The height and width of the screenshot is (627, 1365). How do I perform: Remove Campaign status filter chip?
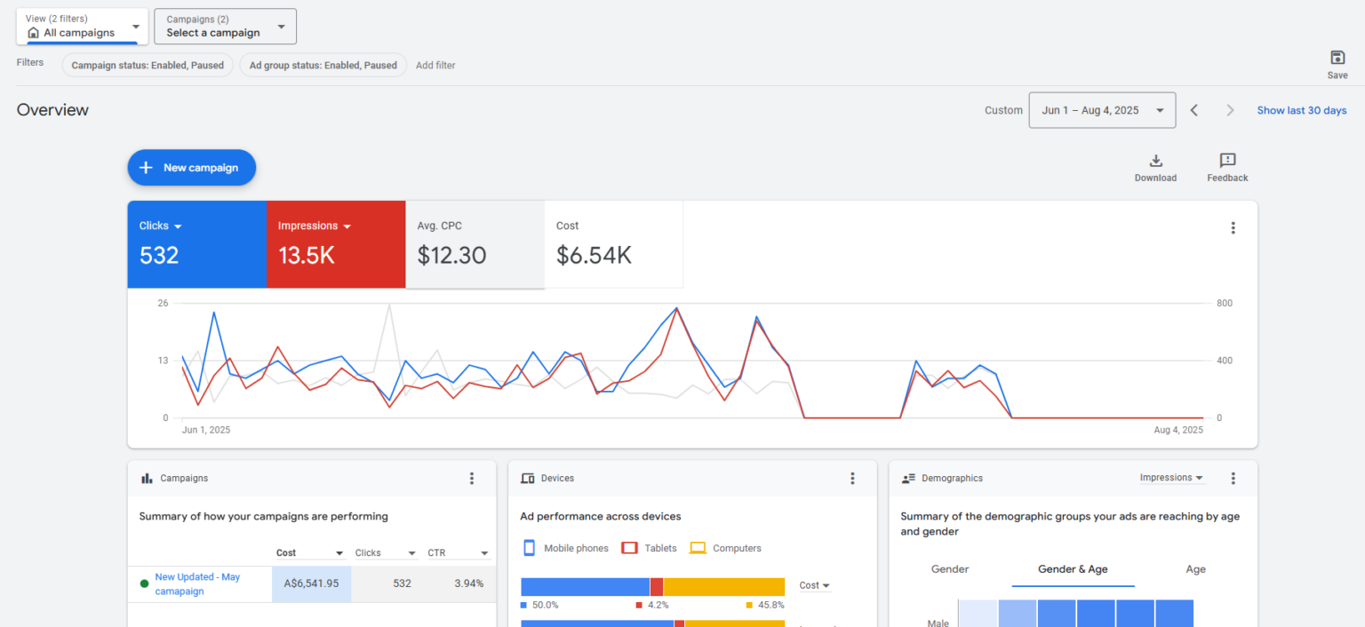click(148, 65)
